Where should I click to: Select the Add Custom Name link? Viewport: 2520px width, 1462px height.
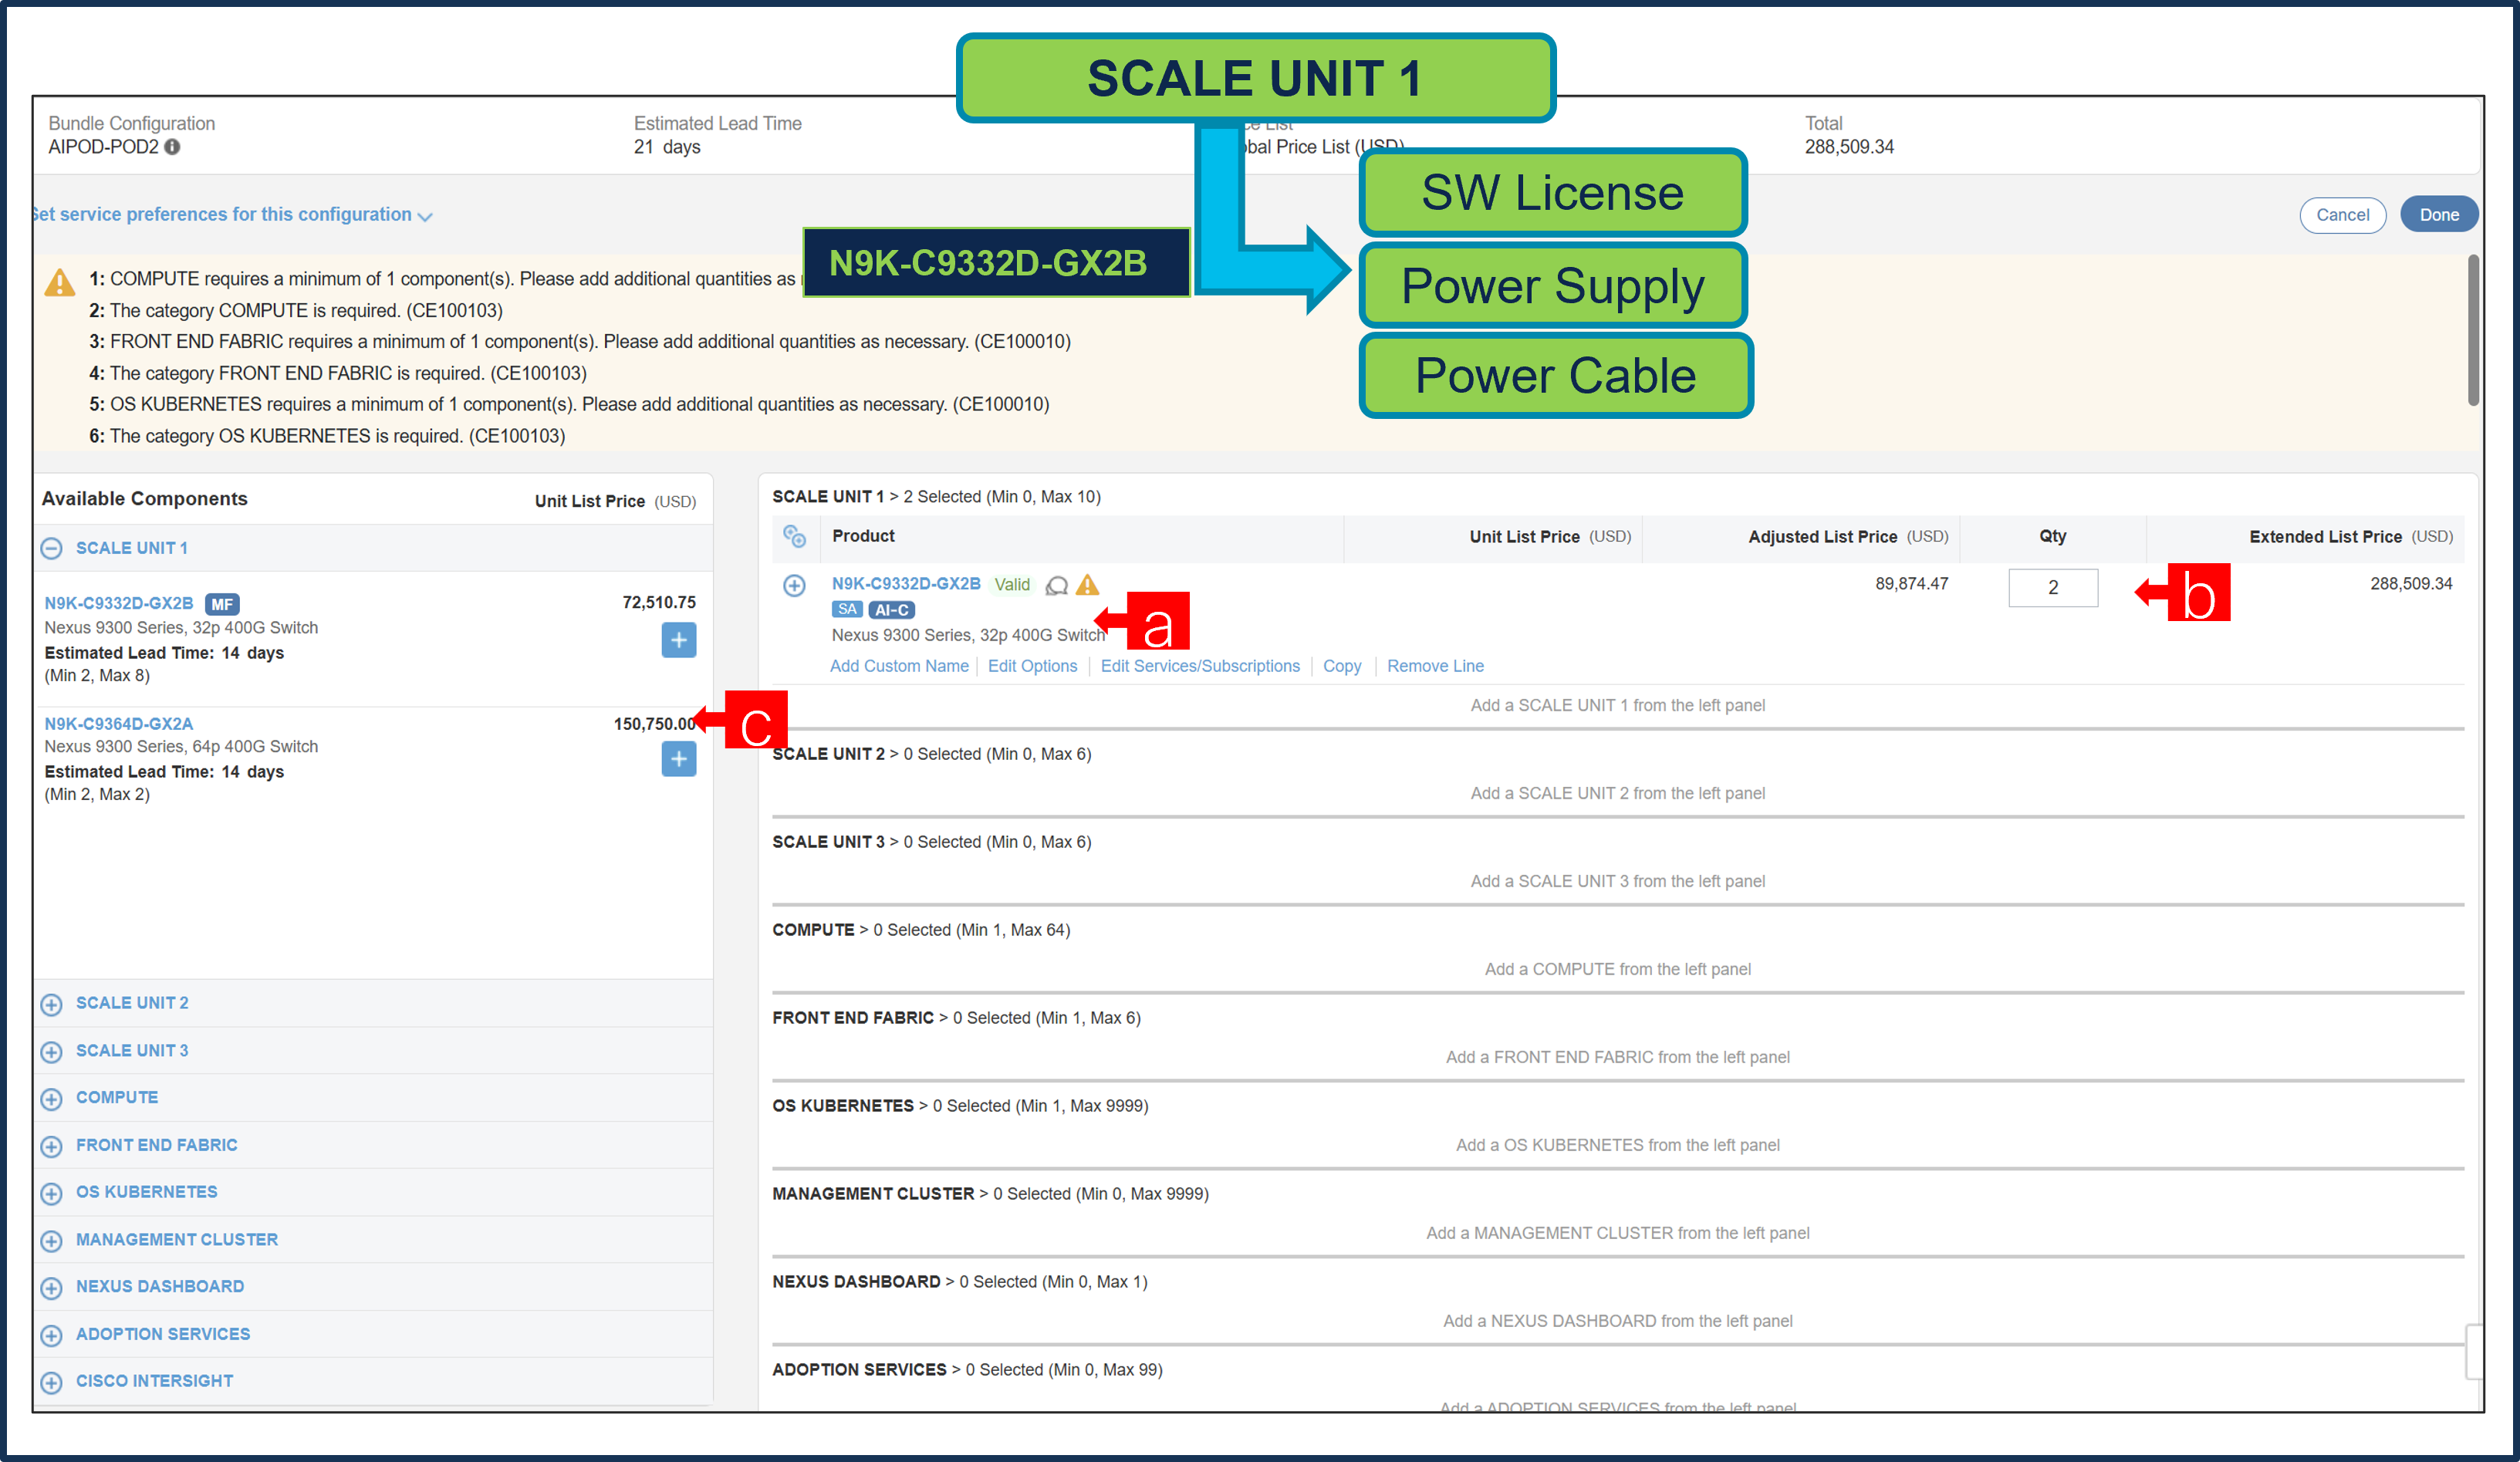898,666
